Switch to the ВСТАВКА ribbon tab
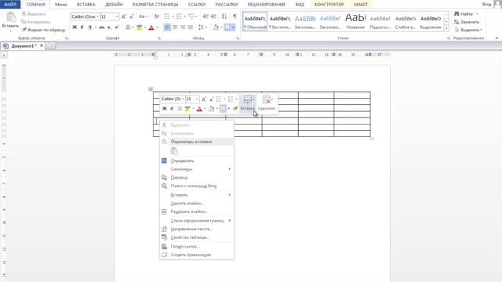 click(85, 5)
